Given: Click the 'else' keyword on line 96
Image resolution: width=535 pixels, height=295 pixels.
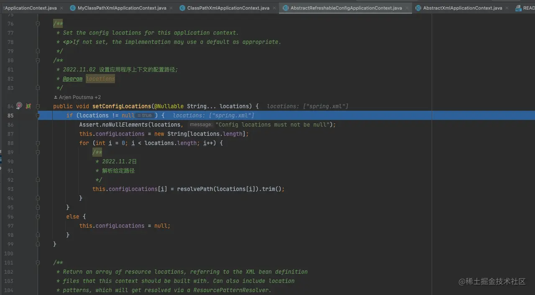Looking at the screenshot, I should tap(73, 216).
